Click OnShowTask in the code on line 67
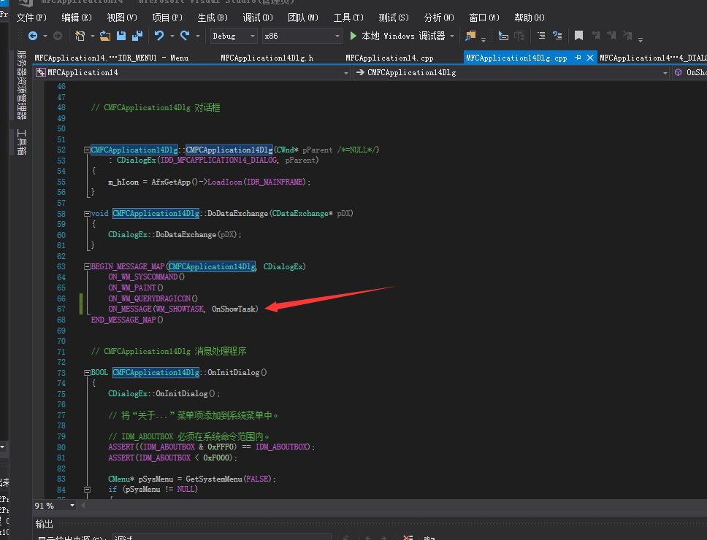This screenshot has height=540, width=707. point(234,309)
